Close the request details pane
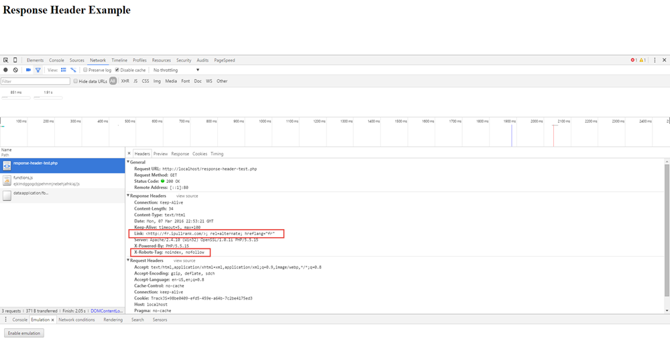670x349 pixels. coord(129,153)
